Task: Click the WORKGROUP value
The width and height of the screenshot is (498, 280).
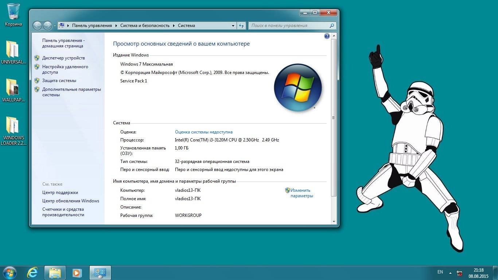Action: tap(188, 215)
